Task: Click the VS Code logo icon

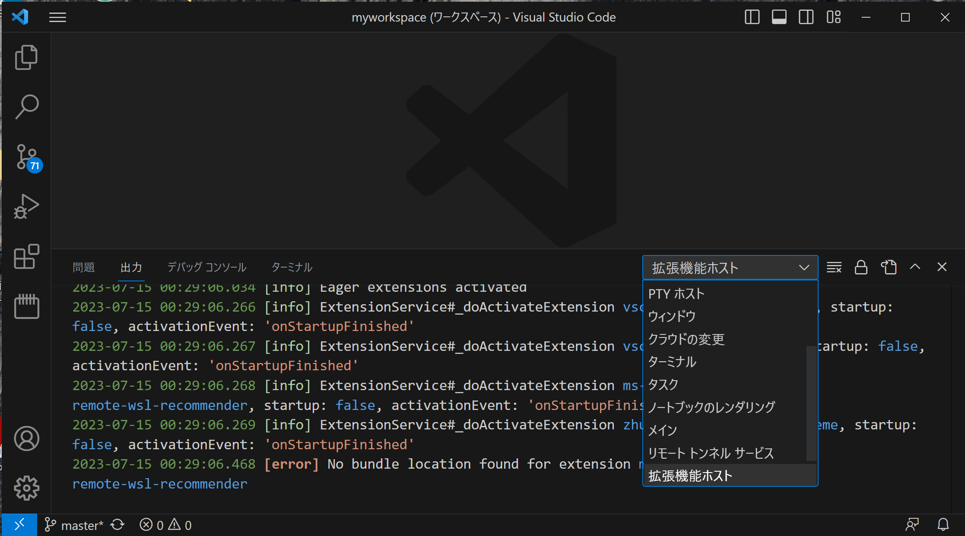Action: point(20,17)
